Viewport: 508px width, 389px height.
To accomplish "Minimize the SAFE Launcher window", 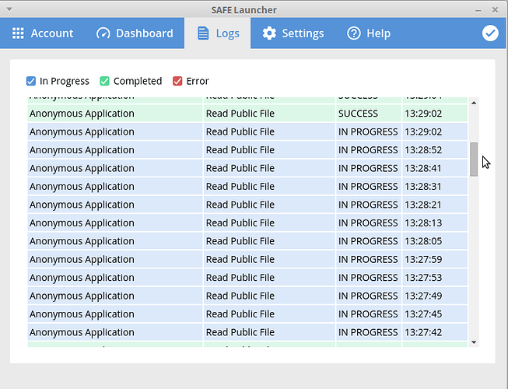I will (478, 10).
